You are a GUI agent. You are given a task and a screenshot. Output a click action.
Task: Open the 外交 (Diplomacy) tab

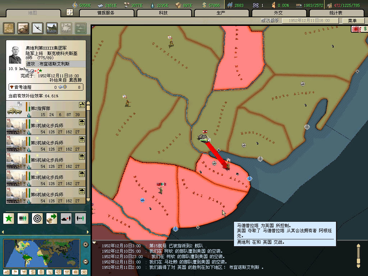279,13
